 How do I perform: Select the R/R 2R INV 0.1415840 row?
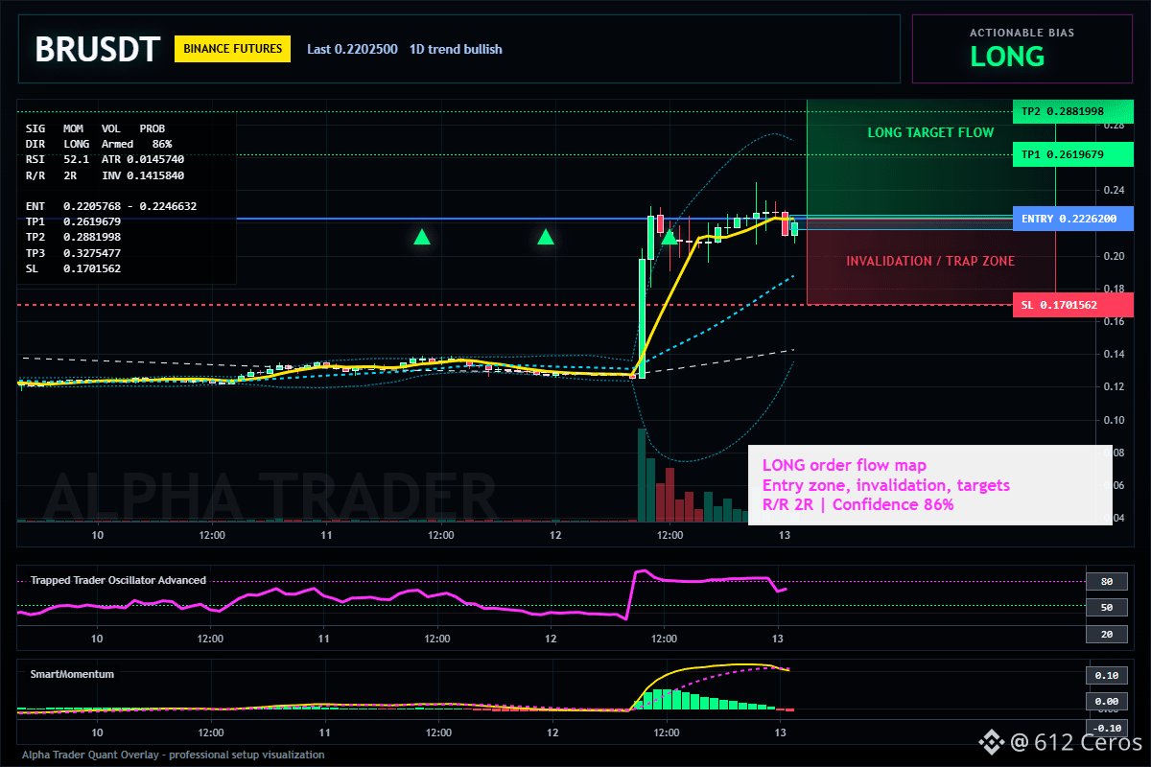(105, 175)
